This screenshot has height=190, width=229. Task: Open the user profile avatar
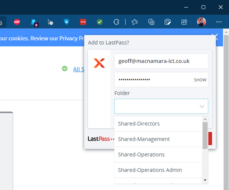point(202,22)
